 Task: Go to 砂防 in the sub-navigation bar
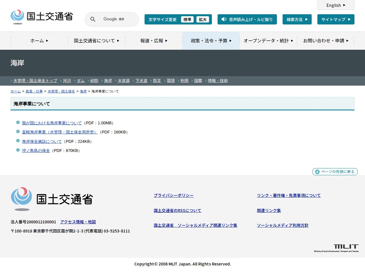(x=94, y=81)
